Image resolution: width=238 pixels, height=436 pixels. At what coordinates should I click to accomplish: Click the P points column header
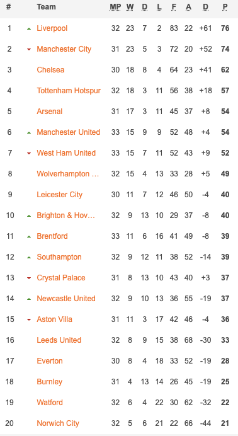(x=225, y=7)
